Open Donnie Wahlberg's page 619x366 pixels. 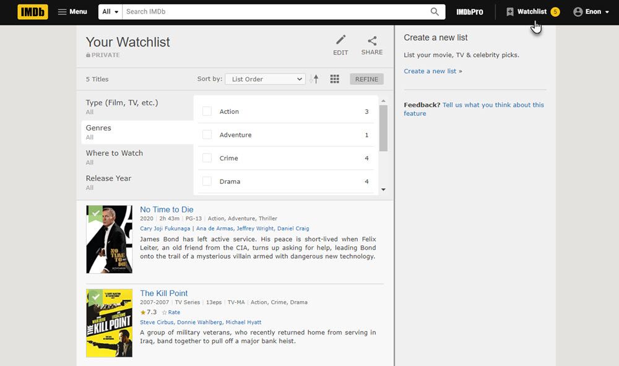coord(199,322)
